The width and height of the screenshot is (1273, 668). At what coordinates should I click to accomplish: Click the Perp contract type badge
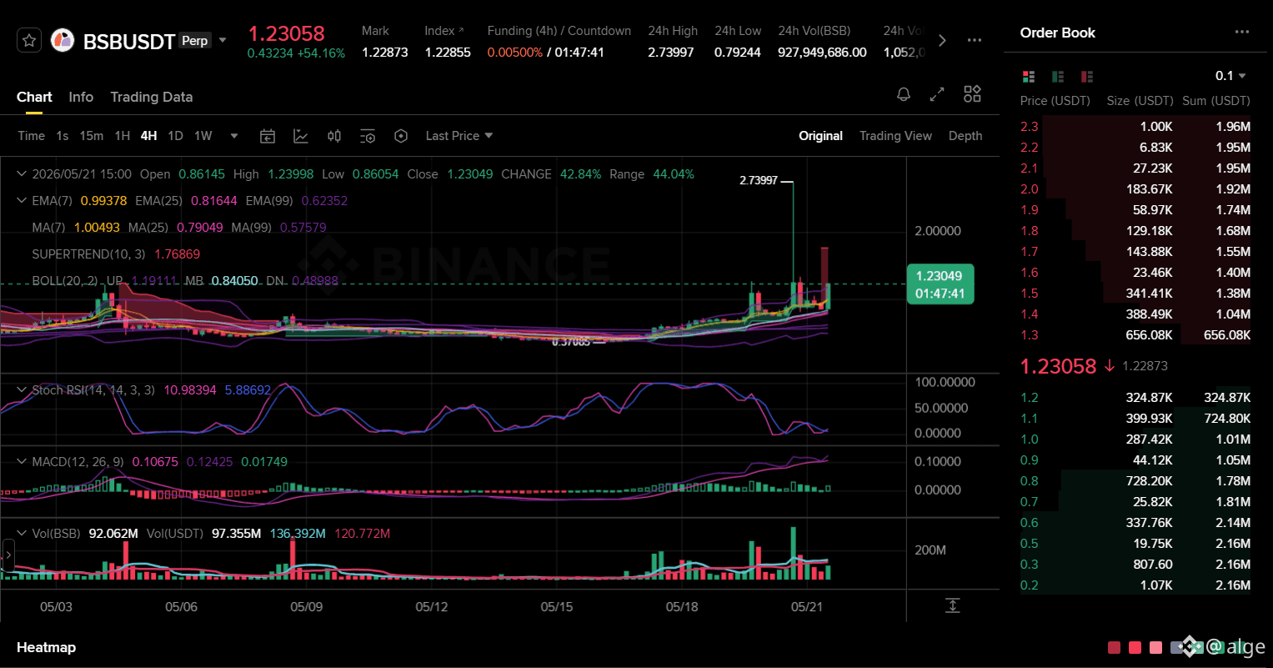pyautogui.click(x=195, y=40)
